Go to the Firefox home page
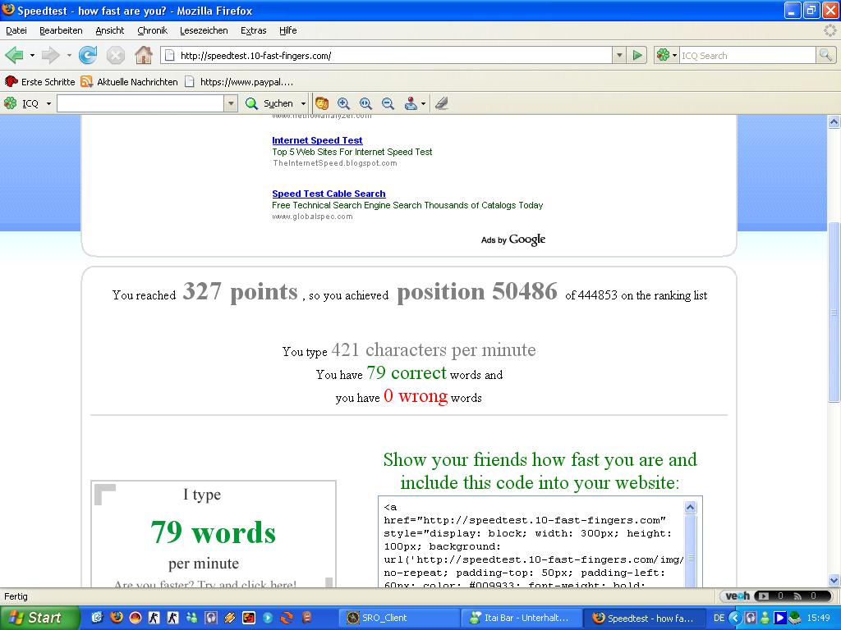This screenshot has height=630, width=841. pyautogui.click(x=144, y=56)
